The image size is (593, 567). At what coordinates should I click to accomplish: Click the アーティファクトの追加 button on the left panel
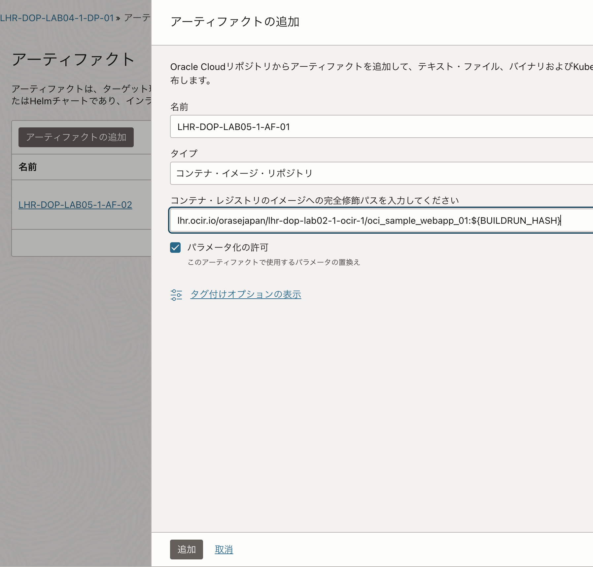click(x=76, y=137)
